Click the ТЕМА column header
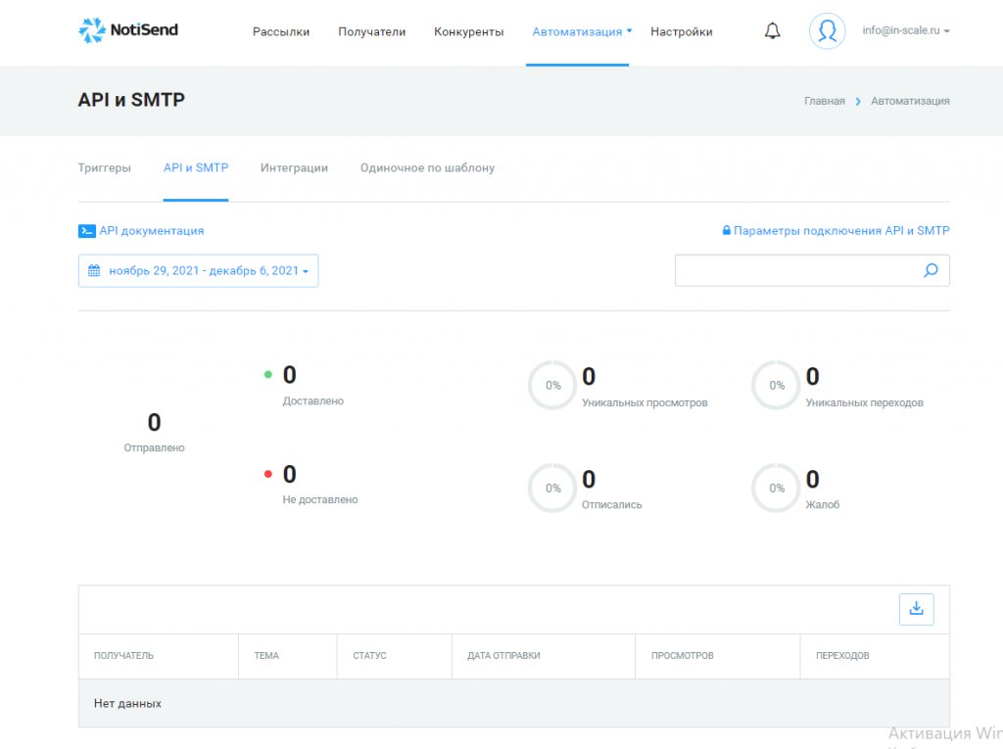The image size is (1003, 749). pos(266,656)
